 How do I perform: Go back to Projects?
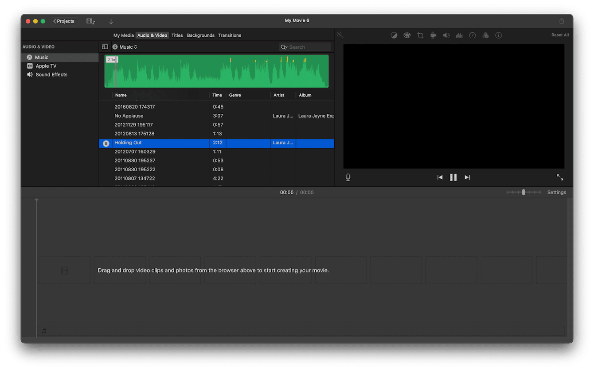(x=64, y=21)
